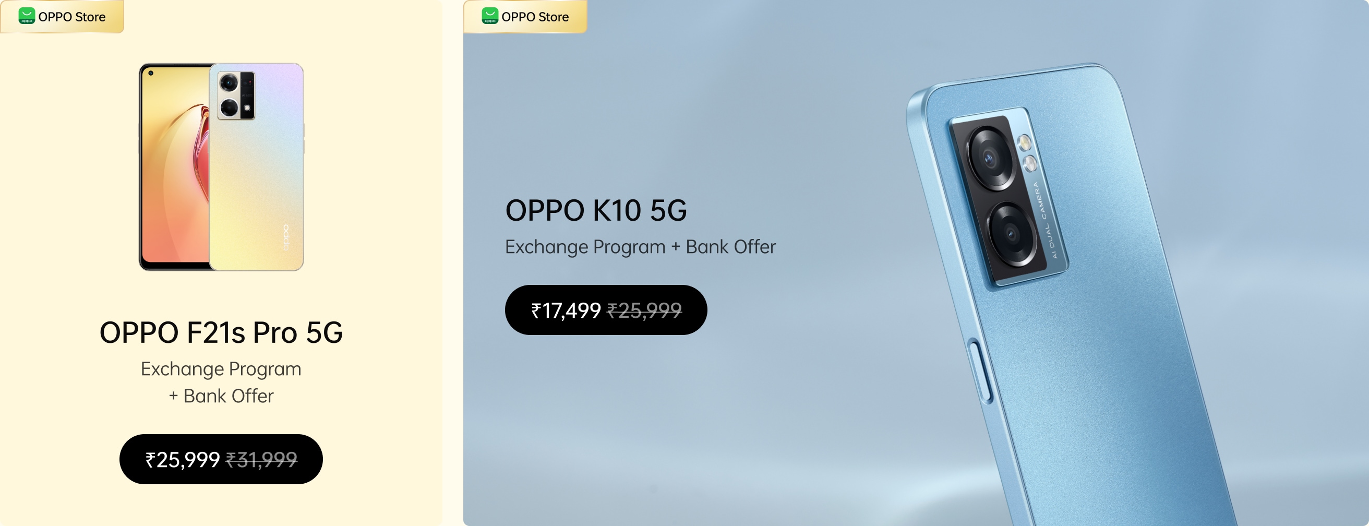Select the OPPO Store label on the left card
This screenshot has width=1369, height=526.
click(72, 17)
